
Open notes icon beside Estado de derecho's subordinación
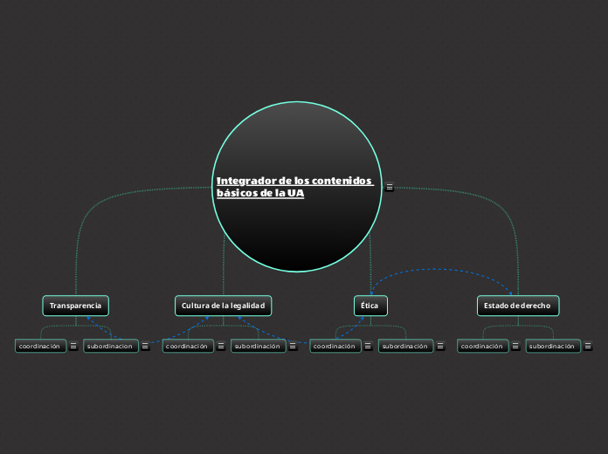[588, 346]
